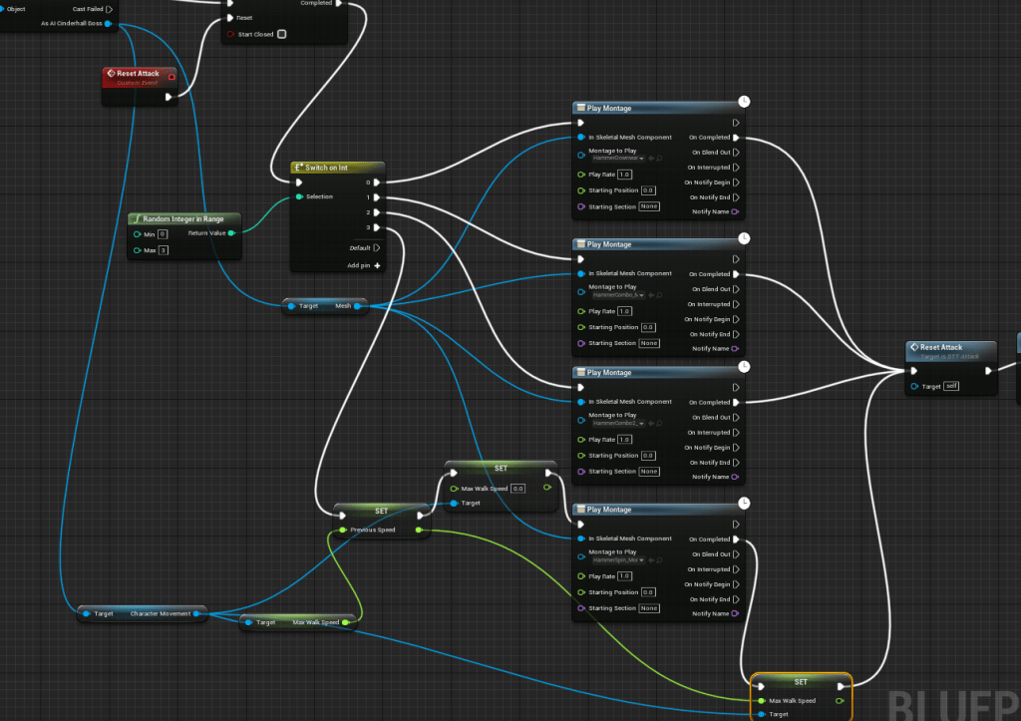Click the Switch on Int Default exec pin
1021x721 pixels.
378,247
